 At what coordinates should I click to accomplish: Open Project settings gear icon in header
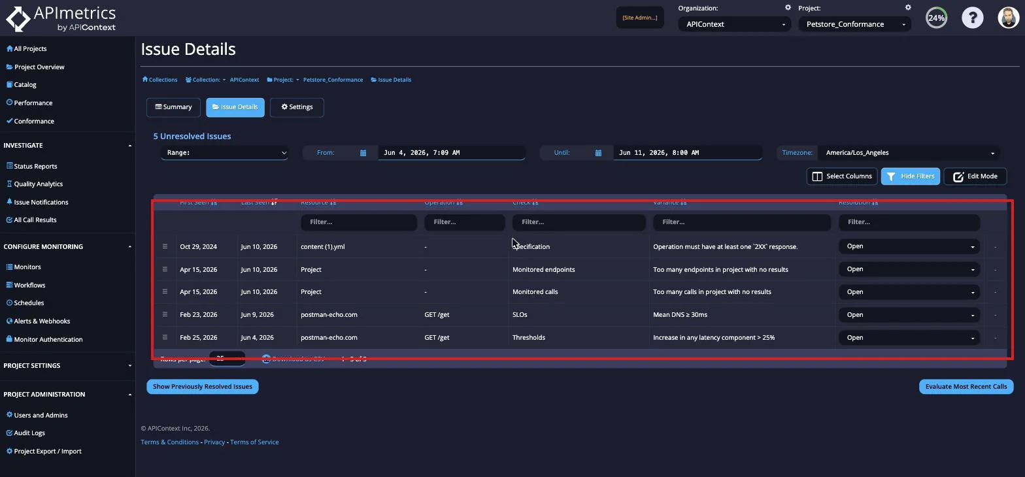pyautogui.click(x=908, y=8)
